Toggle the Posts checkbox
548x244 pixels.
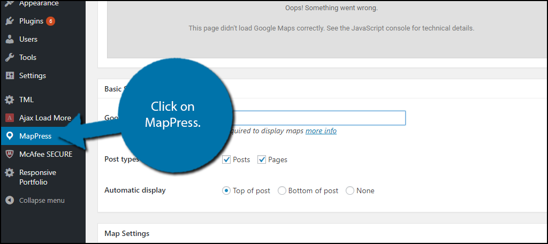point(227,160)
